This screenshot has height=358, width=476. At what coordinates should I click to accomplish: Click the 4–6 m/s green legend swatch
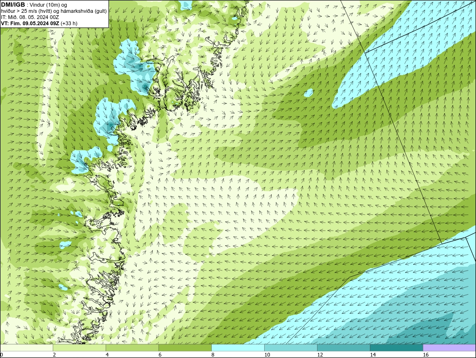[x=132, y=348]
